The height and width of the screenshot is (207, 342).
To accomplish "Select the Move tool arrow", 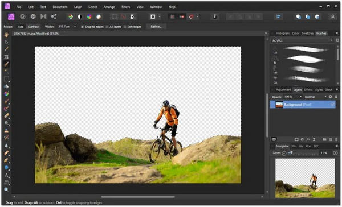I will tap(6, 42).
